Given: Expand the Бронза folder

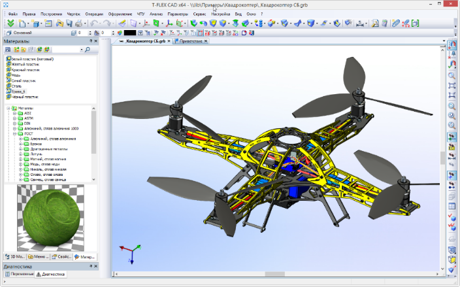Looking at the screenshot, I should pyautogui.click(x=20, y=144).
